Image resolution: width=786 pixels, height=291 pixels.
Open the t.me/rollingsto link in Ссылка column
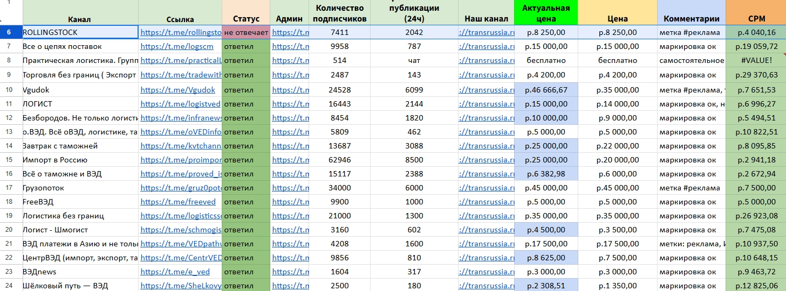point(181,32)
